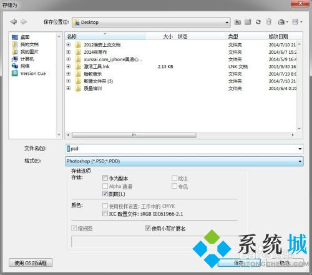The height and width of the screenshot is (275, 312).
Task: Toggle 使用校样设置 工作中的 CMYK checkbox
Action: [x=105, y=206]
